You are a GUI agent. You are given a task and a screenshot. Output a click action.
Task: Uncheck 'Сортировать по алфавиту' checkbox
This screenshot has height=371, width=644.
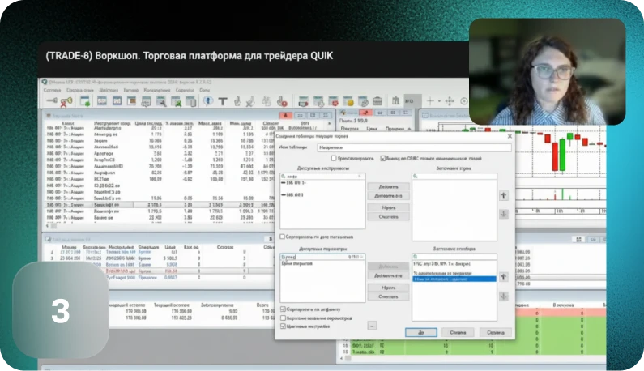click(x=283, y=309)
